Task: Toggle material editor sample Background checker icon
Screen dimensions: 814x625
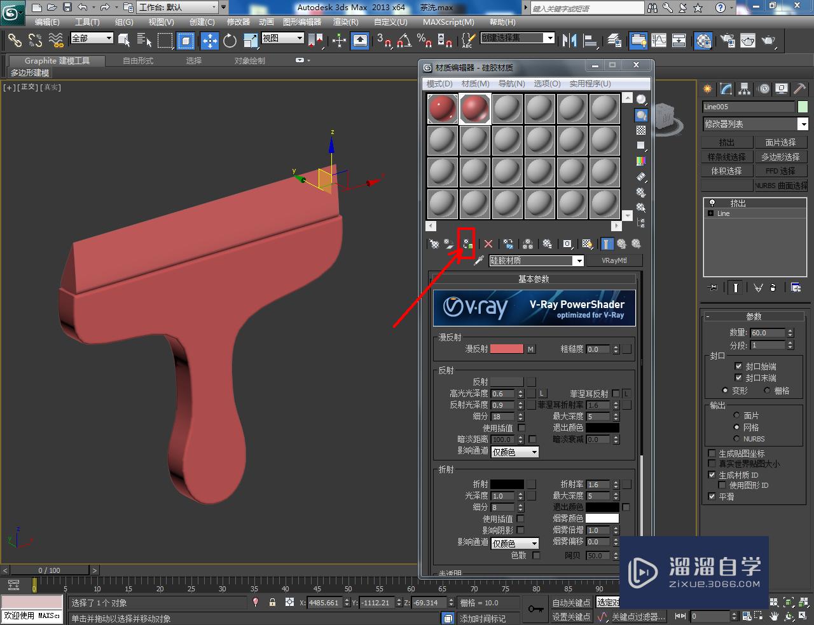Action: click(x=641, y=130)
